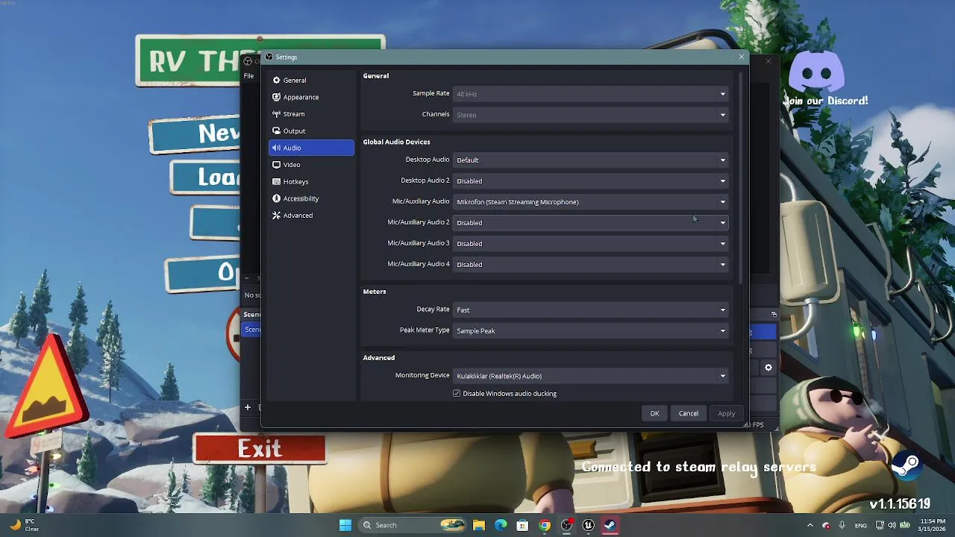This screenshot has height=537, width=955.
Task: Open the Mic/Auxiliary Audio 3 dropdown
Action: 590,243
